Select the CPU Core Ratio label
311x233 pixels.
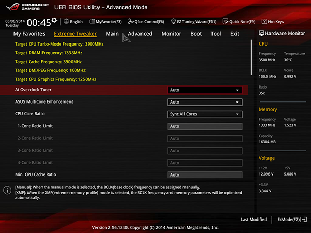[x=30, y=114]
